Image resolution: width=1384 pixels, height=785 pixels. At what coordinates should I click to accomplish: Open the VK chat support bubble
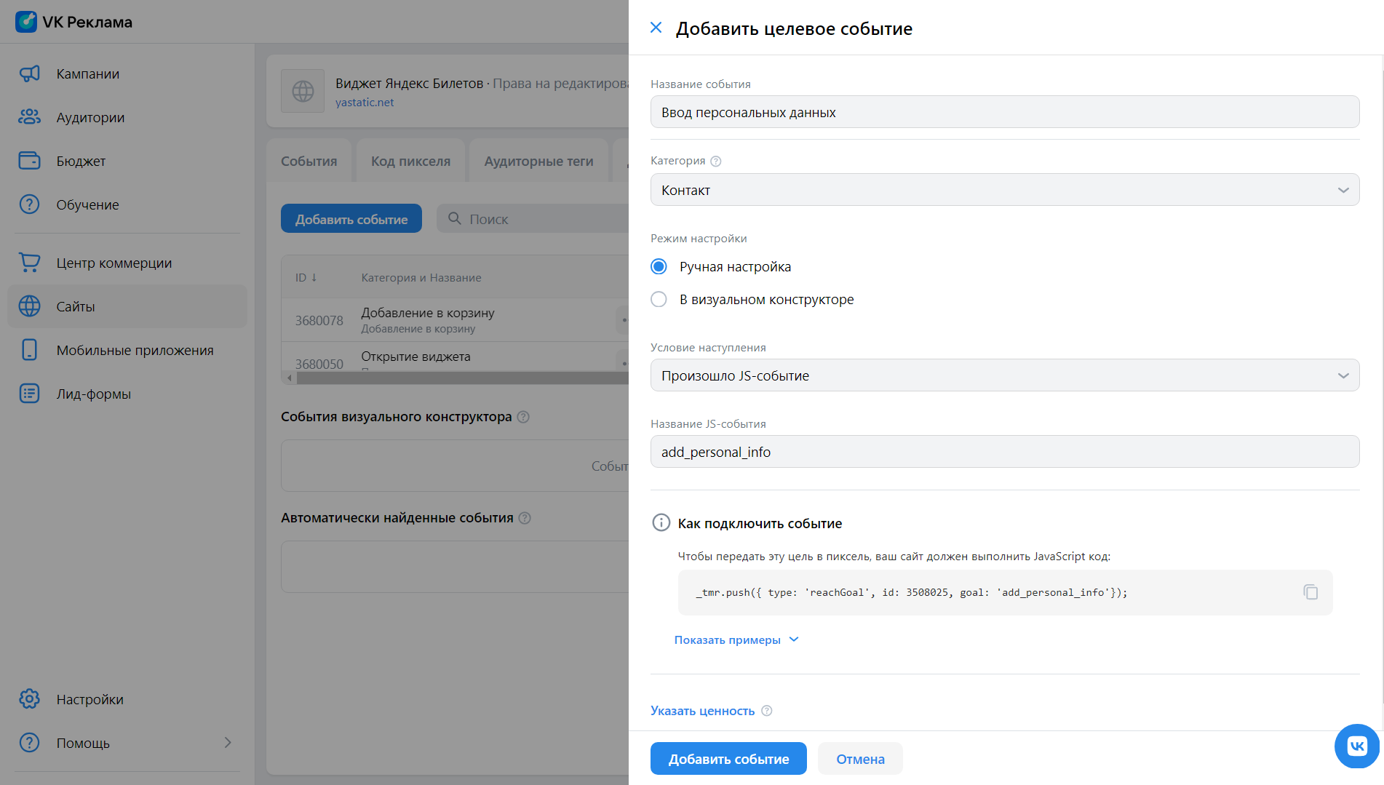[x=1356, y=746]
